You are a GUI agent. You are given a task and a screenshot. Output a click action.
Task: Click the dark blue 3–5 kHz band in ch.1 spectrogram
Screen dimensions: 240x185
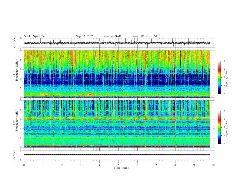(117, 80)
